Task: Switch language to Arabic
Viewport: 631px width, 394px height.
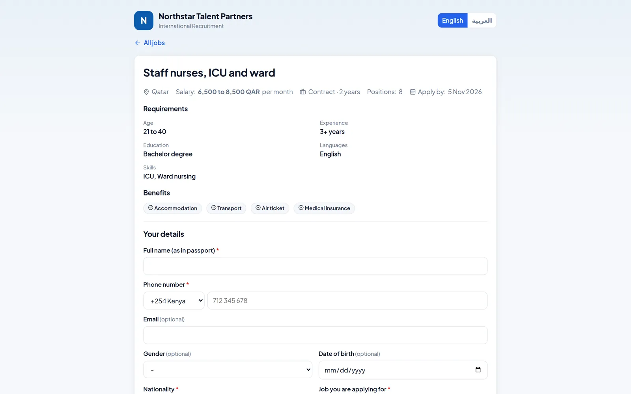Action: coord(482,20)
